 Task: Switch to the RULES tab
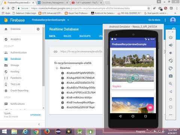click(67, 36)
